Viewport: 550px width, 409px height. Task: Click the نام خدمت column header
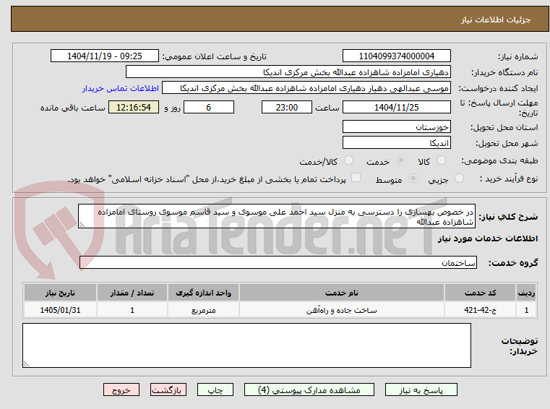[x=342, y=293]
